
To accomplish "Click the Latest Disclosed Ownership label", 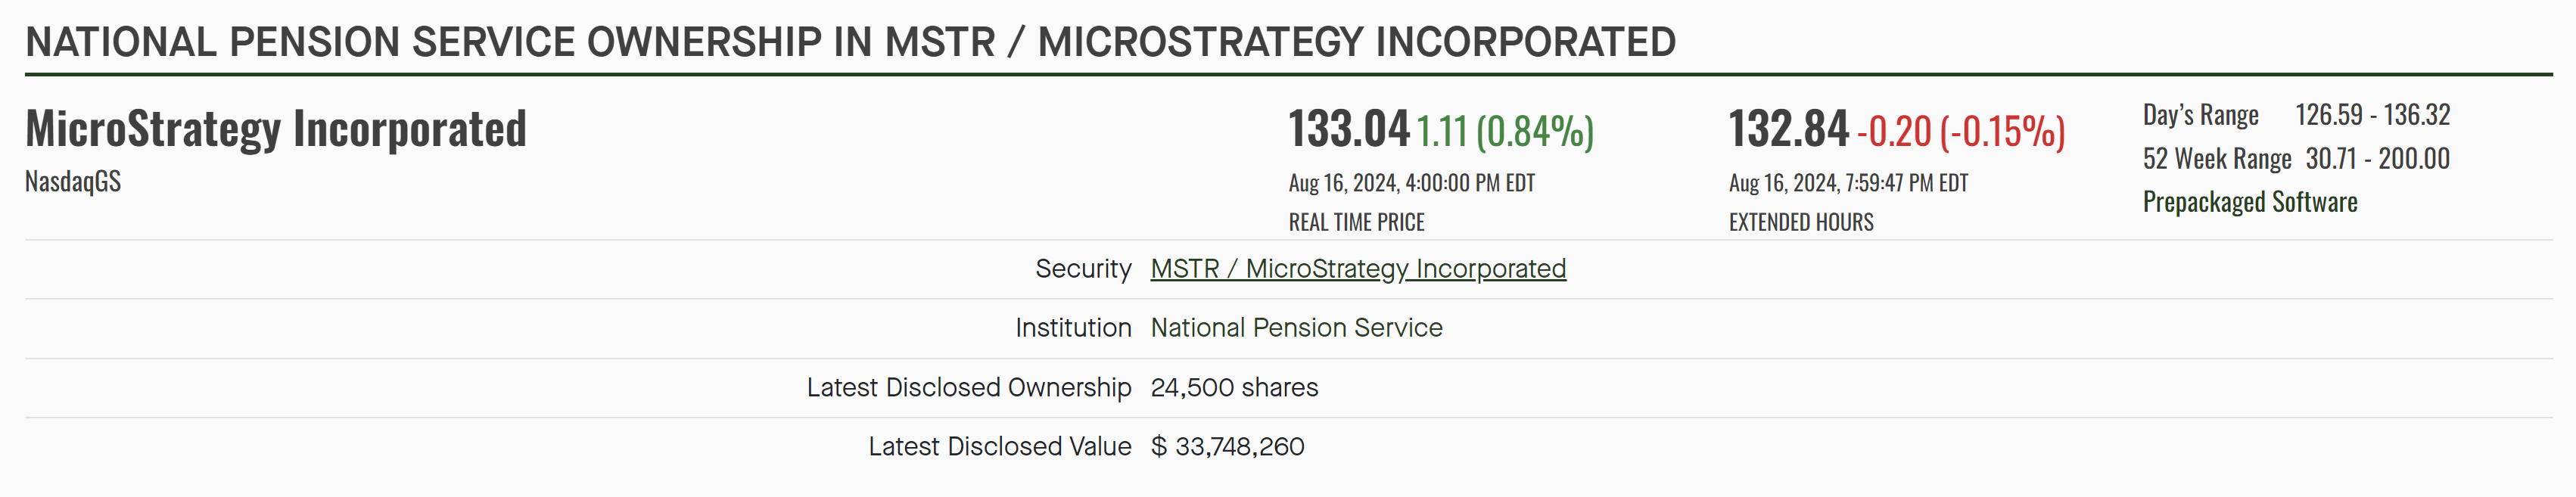I will tap(969, 387).
